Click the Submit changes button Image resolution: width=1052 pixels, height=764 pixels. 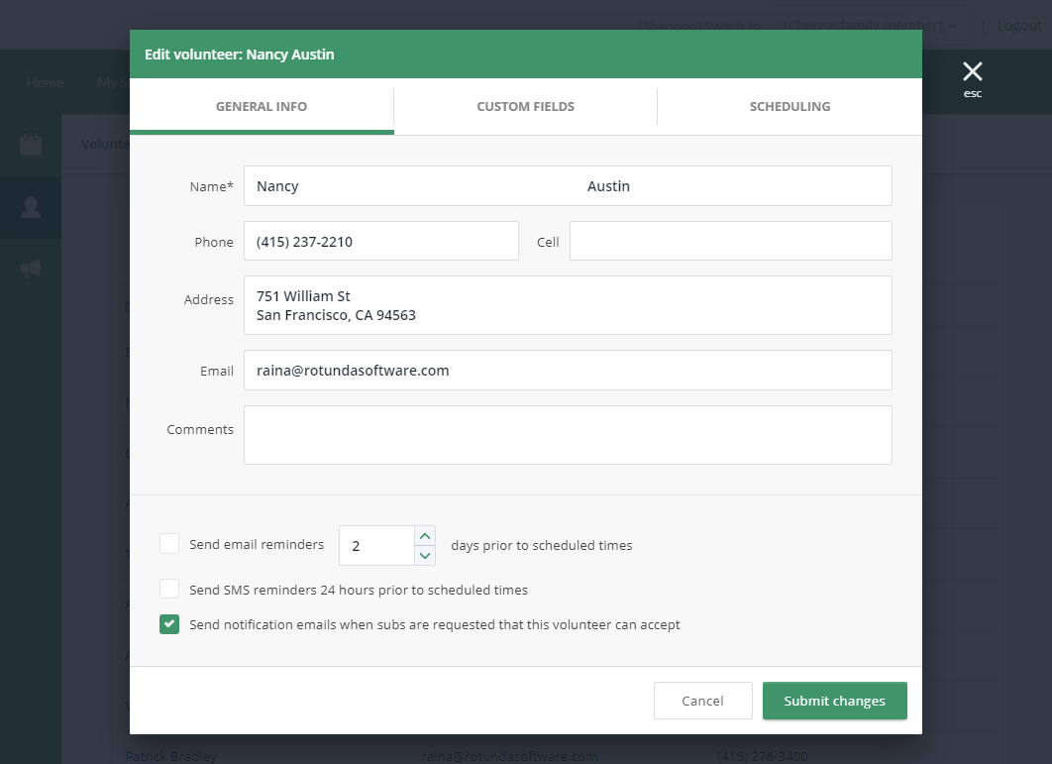834,701
